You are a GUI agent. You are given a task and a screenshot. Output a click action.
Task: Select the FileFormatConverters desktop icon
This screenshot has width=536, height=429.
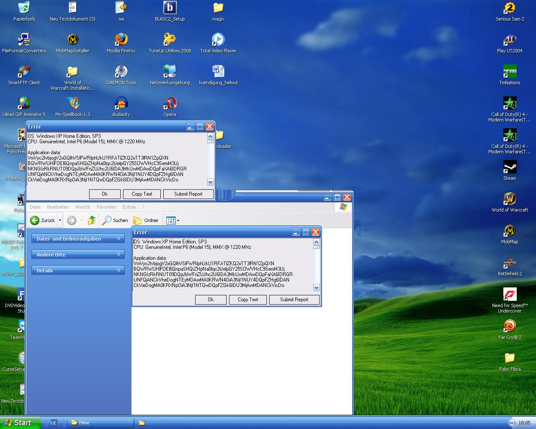click(24, 43)
